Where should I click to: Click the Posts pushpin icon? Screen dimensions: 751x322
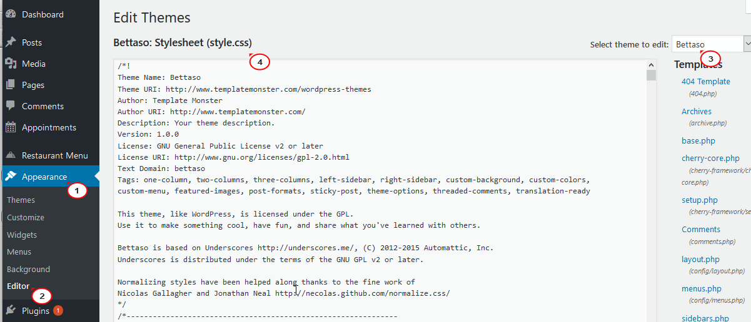[11, 42]
